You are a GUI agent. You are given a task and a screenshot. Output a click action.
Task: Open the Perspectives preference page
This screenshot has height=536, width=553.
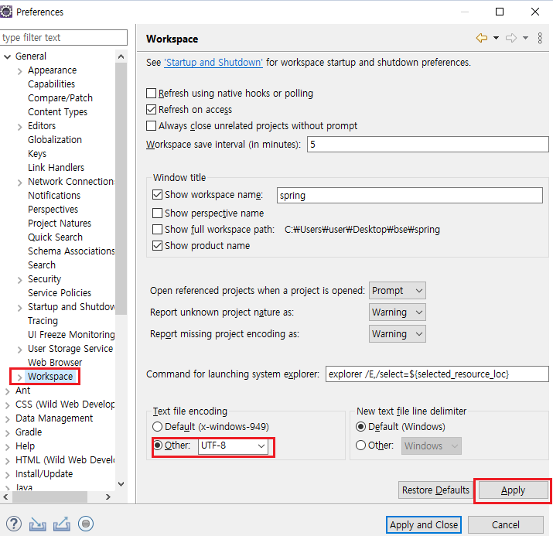pos(53,209)
